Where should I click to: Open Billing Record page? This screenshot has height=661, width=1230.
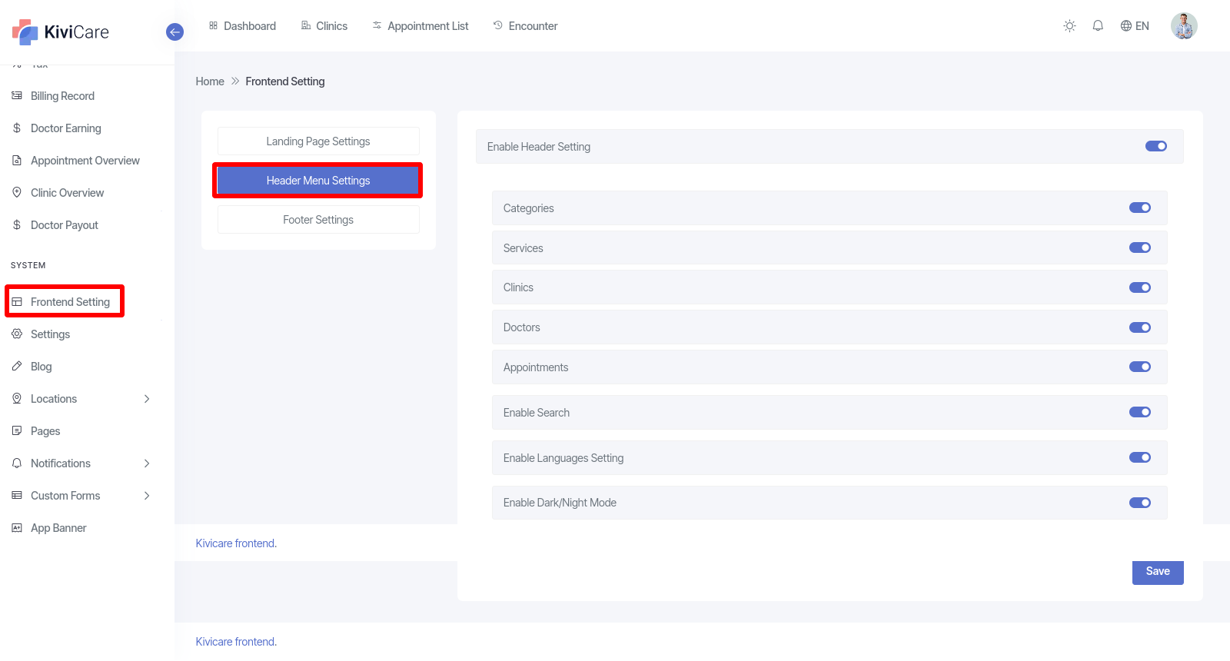[62, 96]
